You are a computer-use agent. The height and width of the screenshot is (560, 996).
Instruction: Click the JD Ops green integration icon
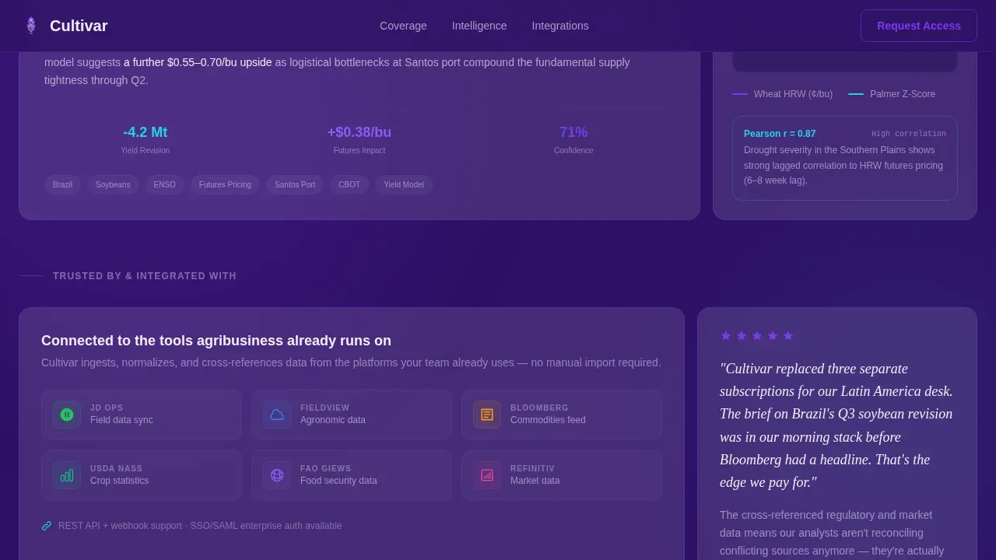(67, 415)
